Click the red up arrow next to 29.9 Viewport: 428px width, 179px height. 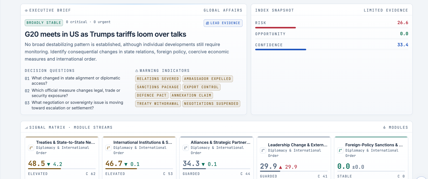280,167
